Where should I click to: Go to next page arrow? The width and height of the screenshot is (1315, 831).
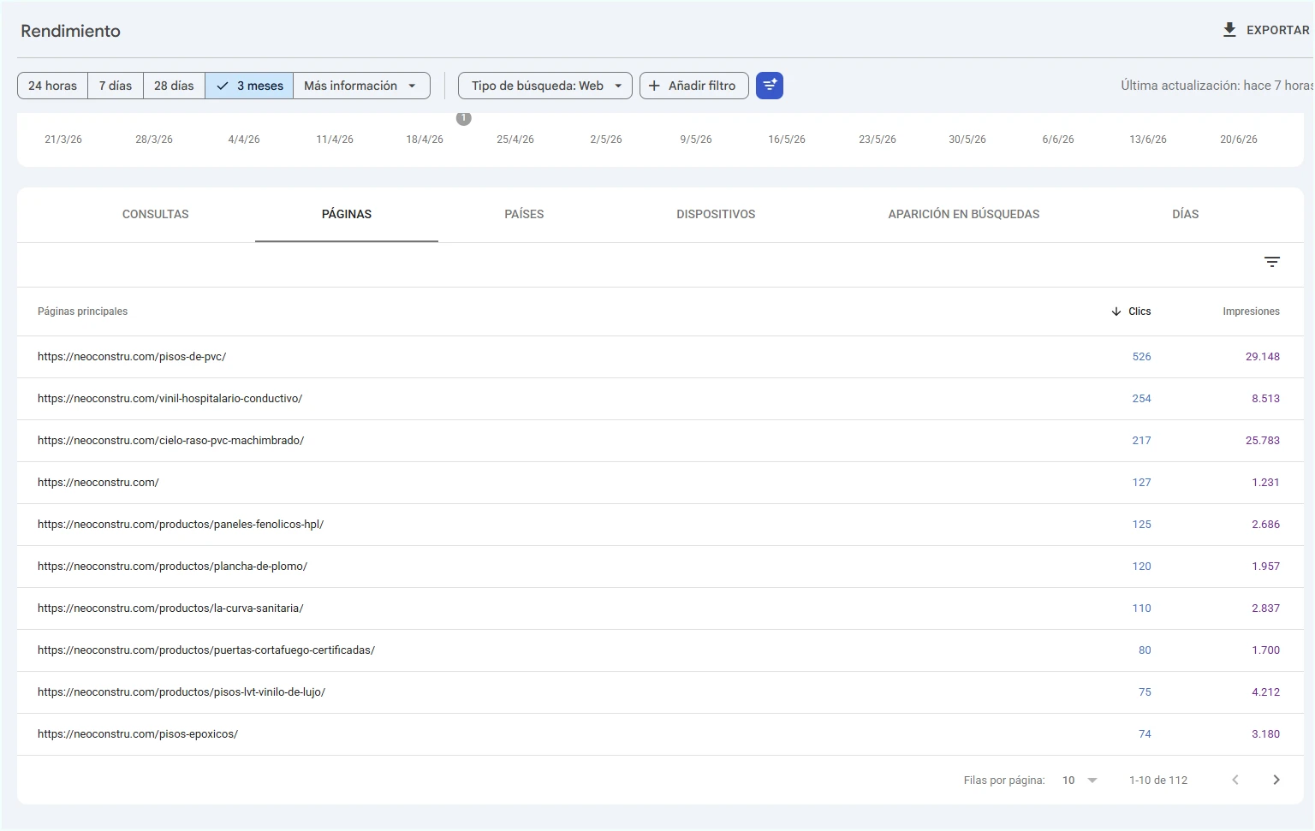point(1276,780)
